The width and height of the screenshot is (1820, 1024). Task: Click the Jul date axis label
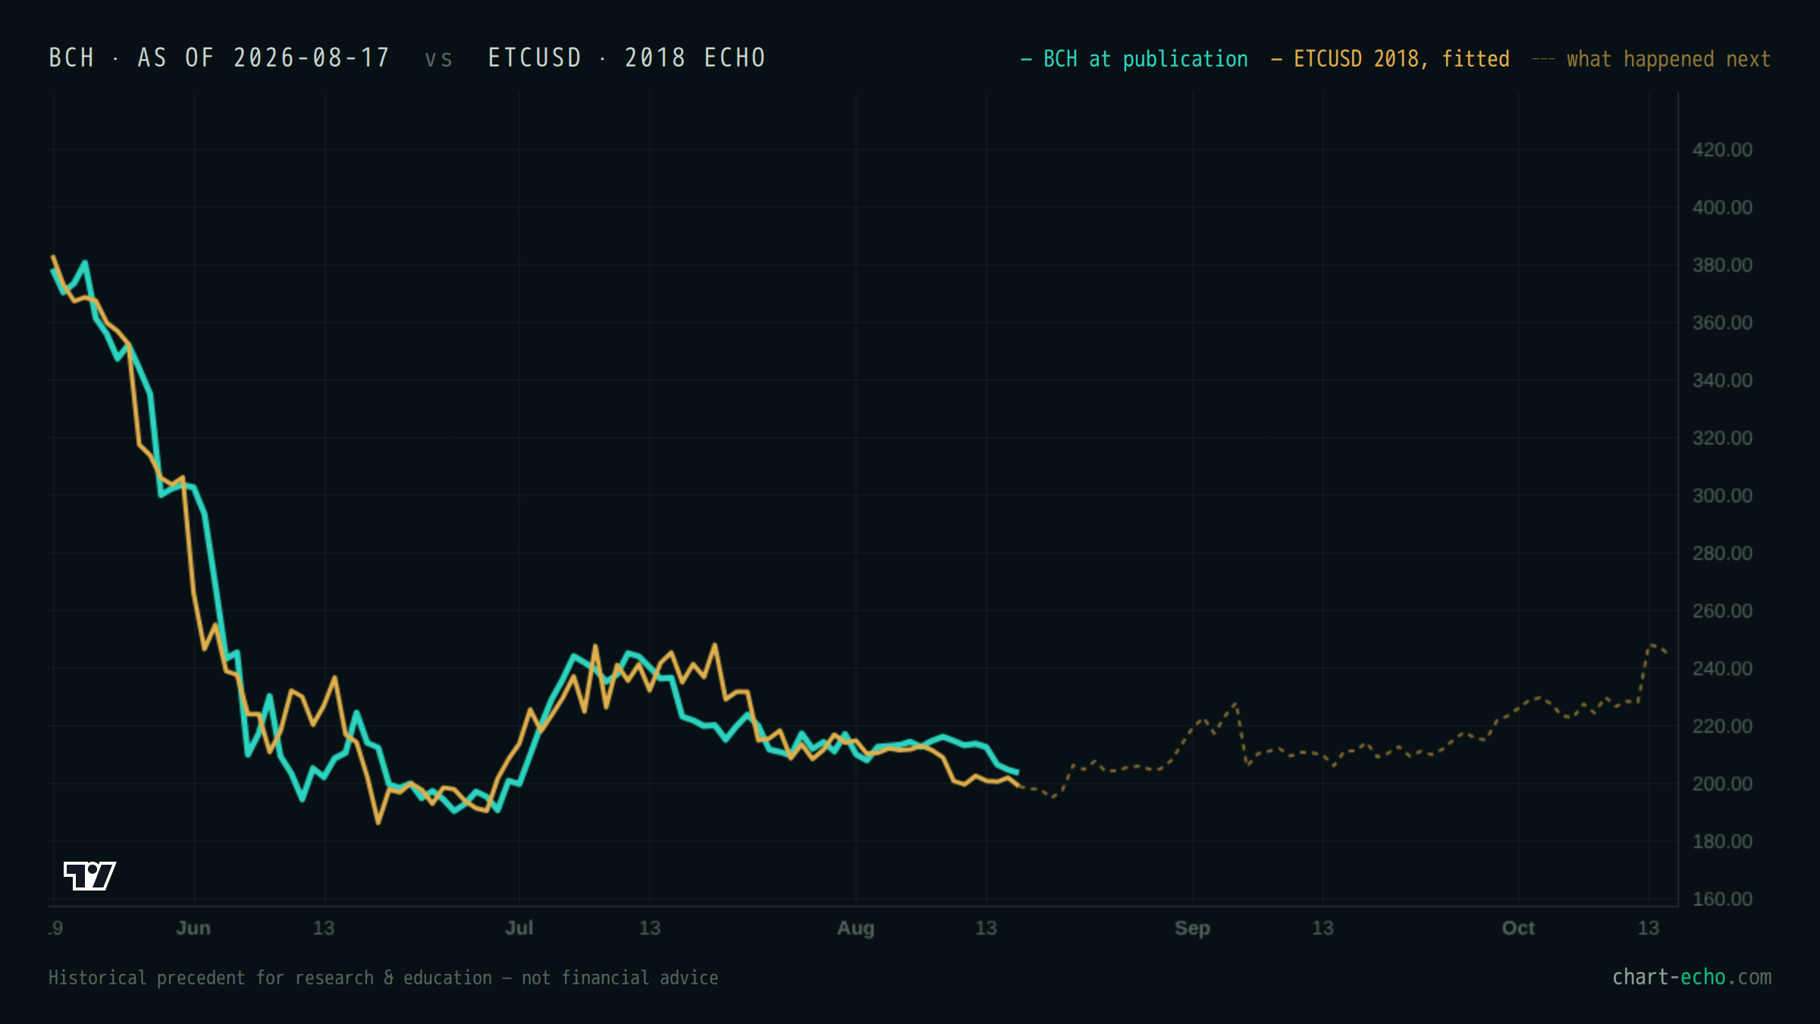(519, 928)
